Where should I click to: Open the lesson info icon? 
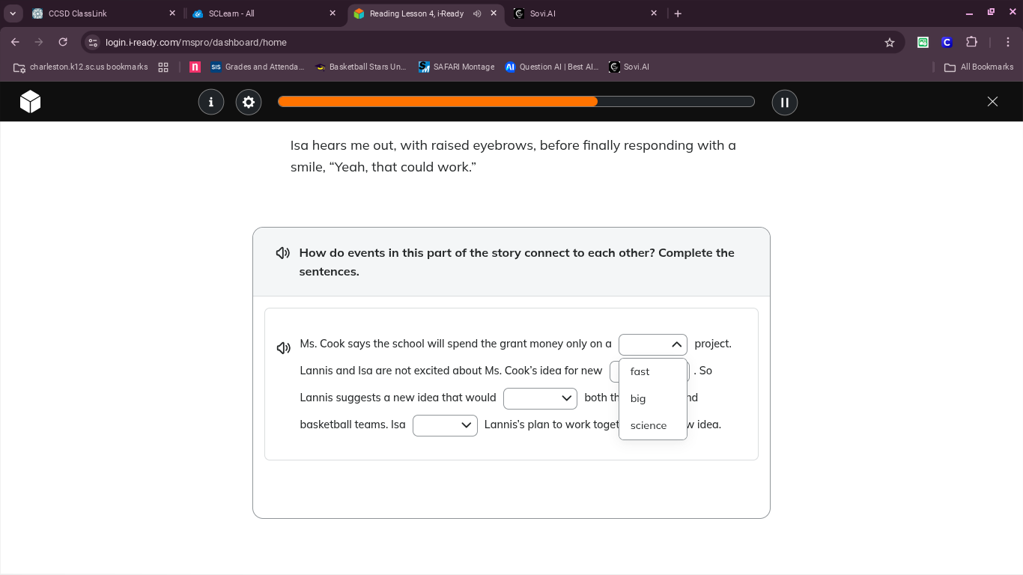pos(211,102)
